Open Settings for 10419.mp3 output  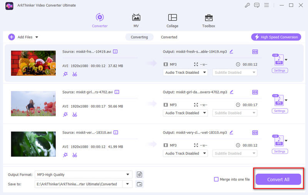(280, 70)
